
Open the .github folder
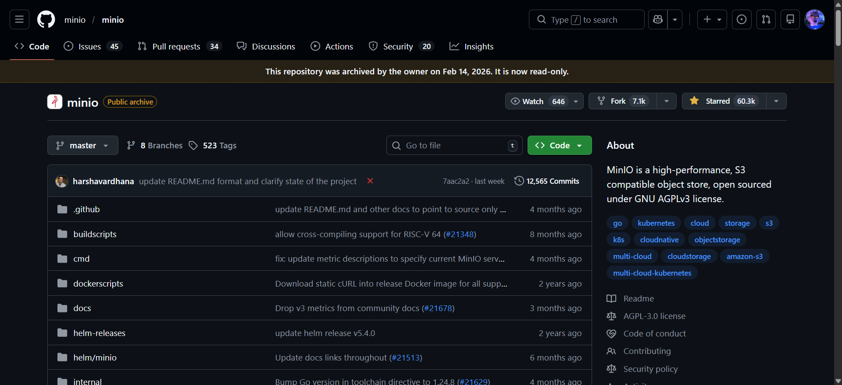[x=87, y=210]
